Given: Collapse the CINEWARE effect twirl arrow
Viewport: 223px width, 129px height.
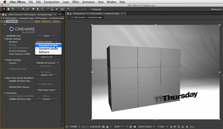Looking at the screenshot, I should pyautogui.click(x=2, y=21).
